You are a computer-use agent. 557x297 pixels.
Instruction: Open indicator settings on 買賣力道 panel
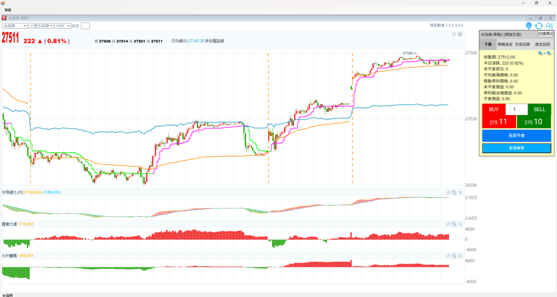coord(448,224)
